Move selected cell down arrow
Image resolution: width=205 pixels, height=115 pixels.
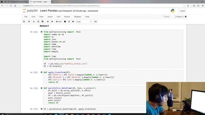(x=52, y=21)
